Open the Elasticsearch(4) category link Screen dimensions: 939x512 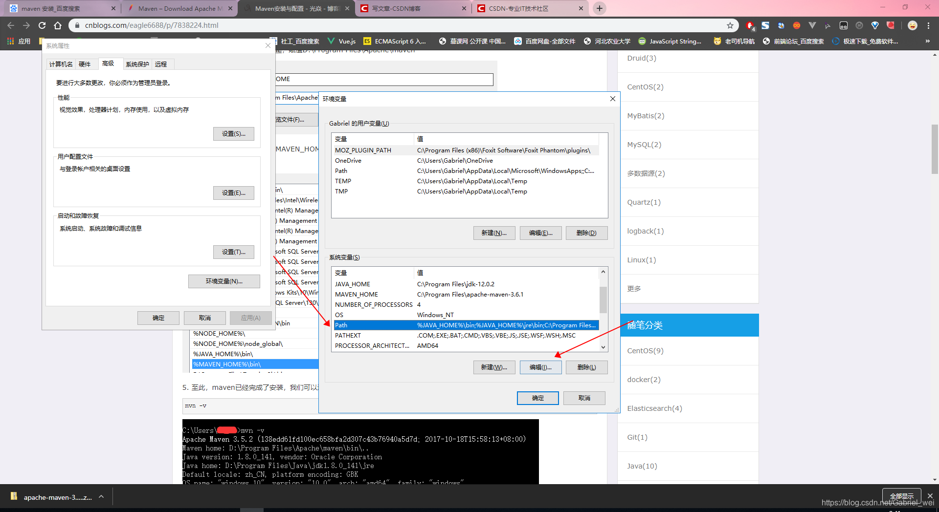(654, 408)
